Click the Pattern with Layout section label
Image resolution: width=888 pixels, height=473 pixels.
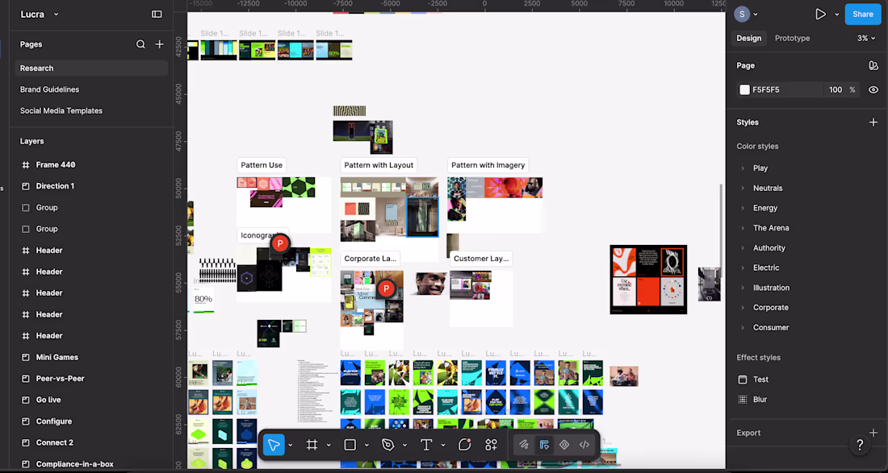379,165
